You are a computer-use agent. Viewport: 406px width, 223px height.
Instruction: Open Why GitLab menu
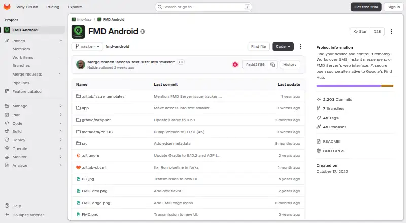point(27,7)
